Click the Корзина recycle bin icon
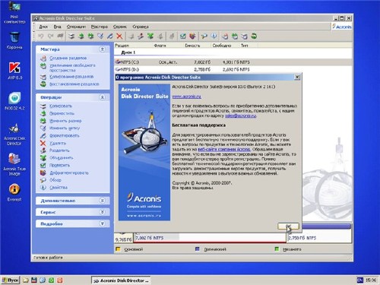Image resolution: width=380 pixels, height=285 pixels. (x=14, y=40)
